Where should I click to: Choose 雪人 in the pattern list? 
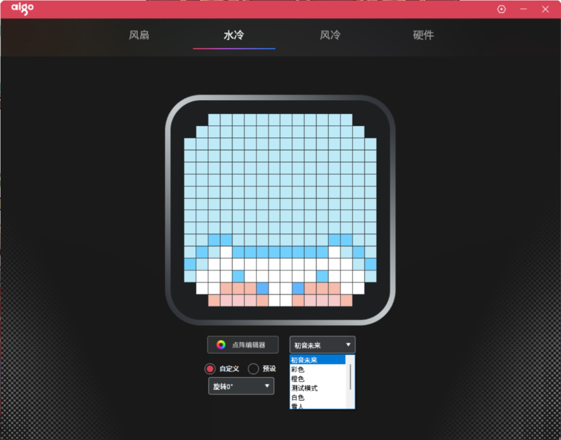click(317, 406)
